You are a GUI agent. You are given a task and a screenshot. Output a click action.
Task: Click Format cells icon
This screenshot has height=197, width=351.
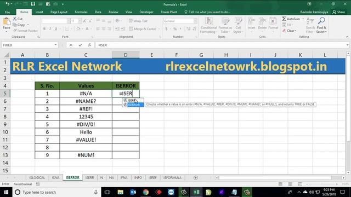tap(273, 21)
